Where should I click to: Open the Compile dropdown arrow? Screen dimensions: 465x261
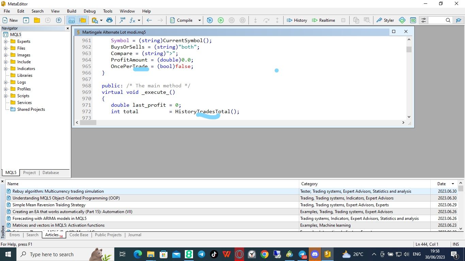pyautogui.click(x=199, y=20)
